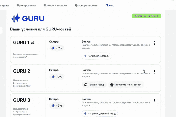Click the star icon in GURU 2 discount

53,77
